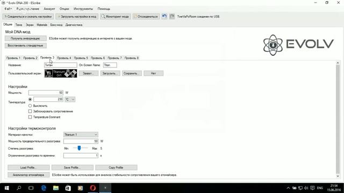Click the Название text field
The width and height of the screenshot is (344, 193).
[61, 65]
